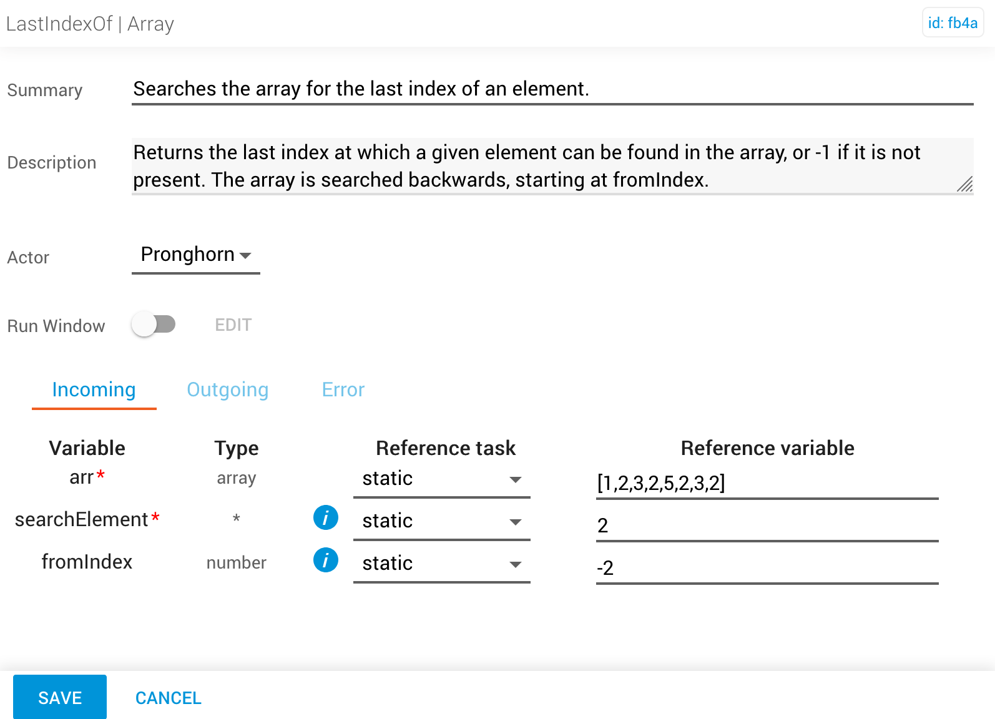Click info icon next to fromIndex
The image size is (995, 719).
(326, 560)
